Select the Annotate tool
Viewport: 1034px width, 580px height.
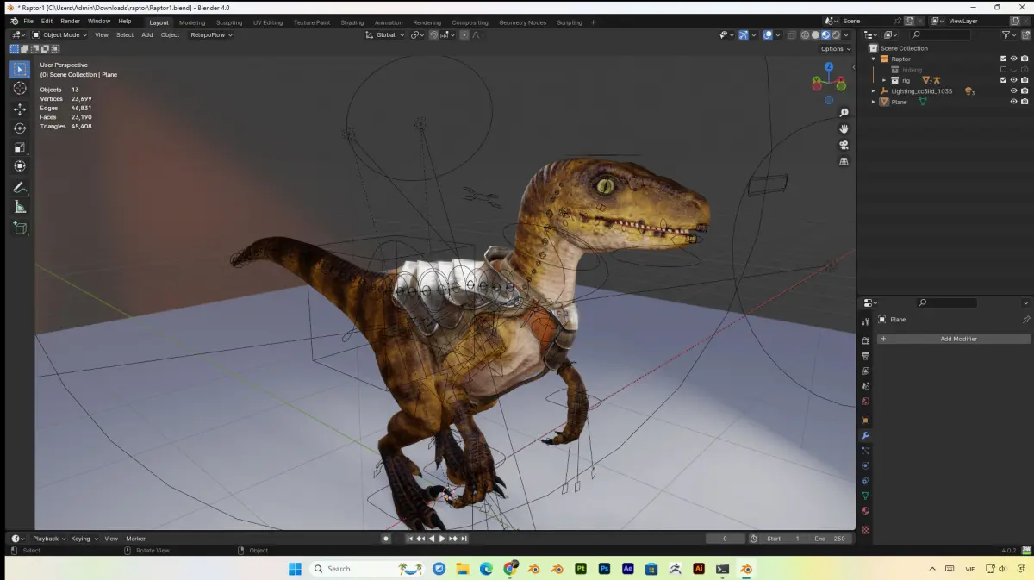[x=20, y=188]
